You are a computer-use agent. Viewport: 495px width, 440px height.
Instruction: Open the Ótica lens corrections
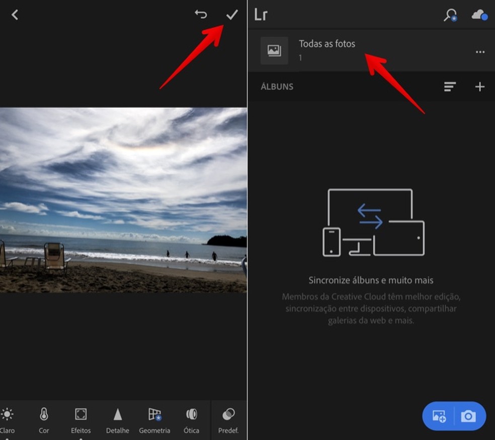[191, 420]
